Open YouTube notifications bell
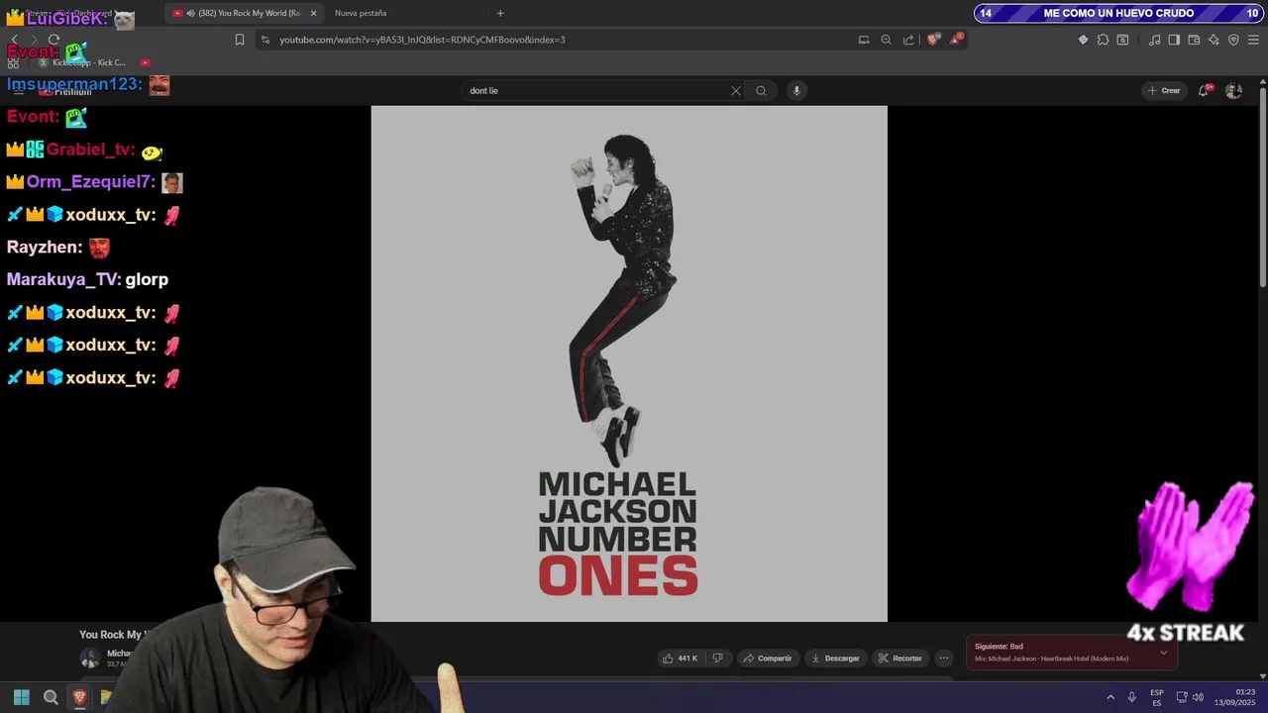Viewport: 1268px width, 713px height. tap(1204, 90)
